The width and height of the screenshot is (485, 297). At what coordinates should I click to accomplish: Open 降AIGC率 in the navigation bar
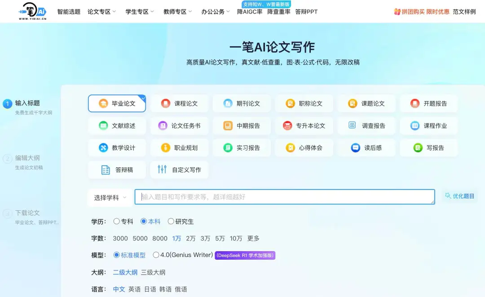click(x=250, y=12)
